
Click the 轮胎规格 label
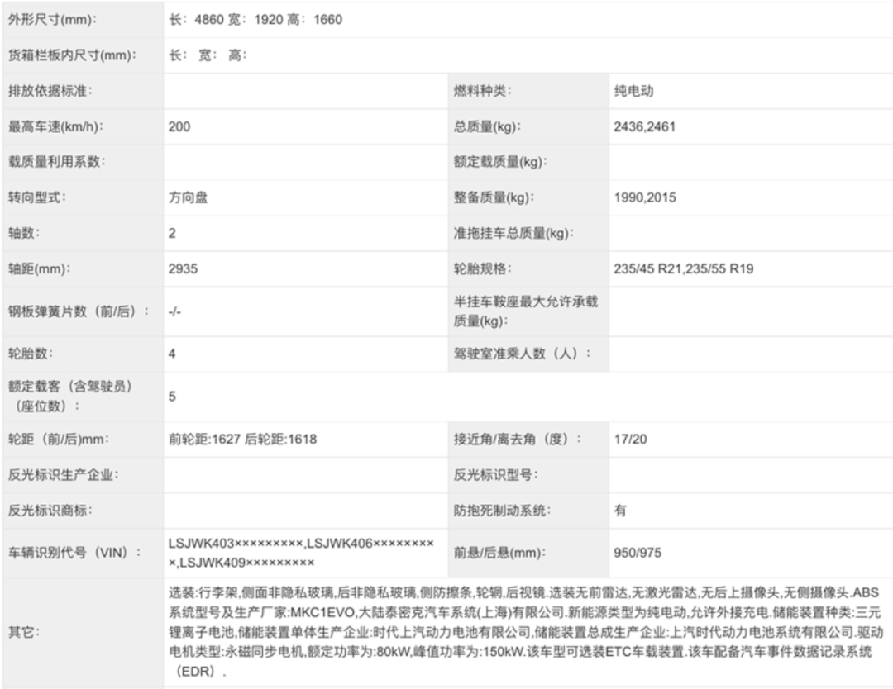[x=482, y=269]
